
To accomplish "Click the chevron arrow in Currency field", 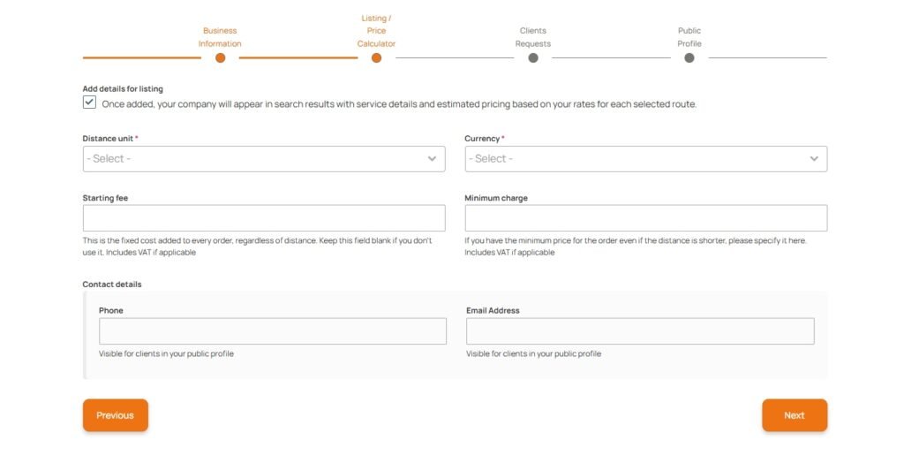I will [x=814, y=159].
